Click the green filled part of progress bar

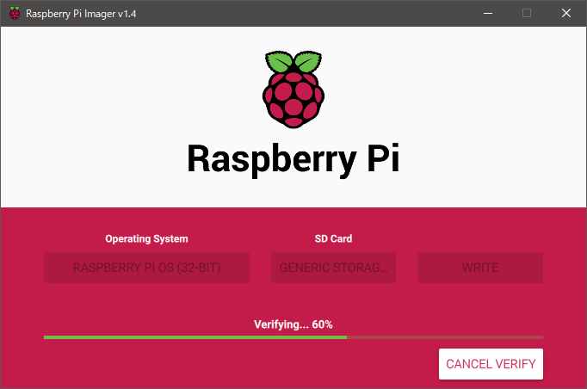point(195,337)
